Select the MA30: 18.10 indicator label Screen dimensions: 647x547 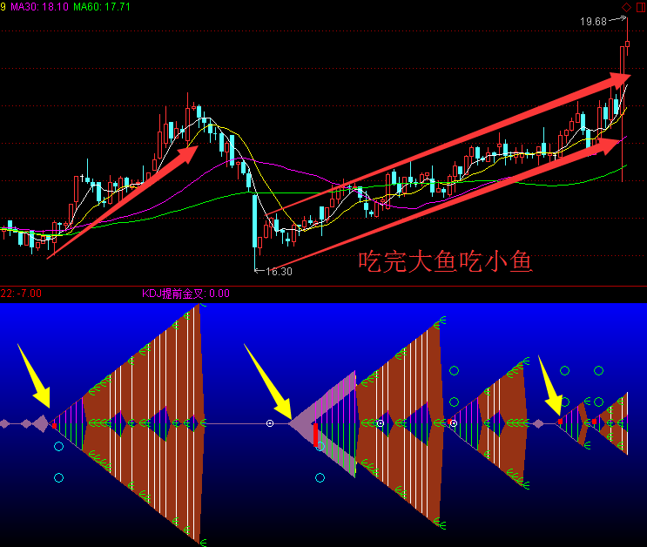(x=39, y=7)
